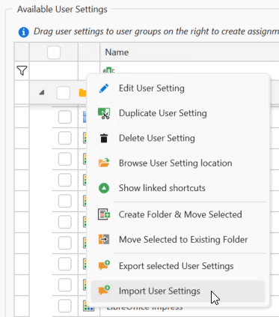Click the funnel filter icon in filter row
279x317 pixels.
click(22, 70)
